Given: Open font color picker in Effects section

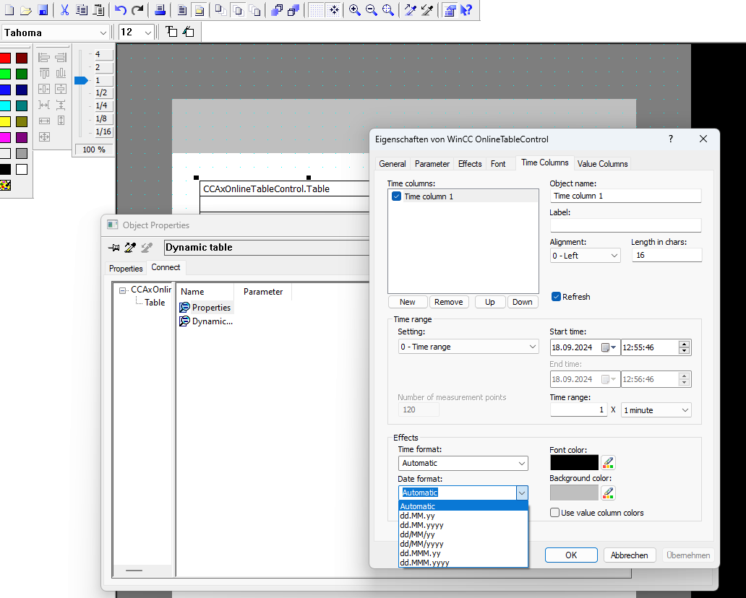Looking at the screenshot, I should (x=609, y=463).
